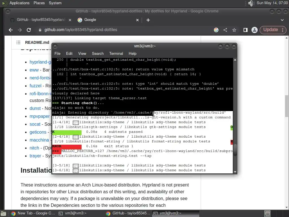Screen dimensions: 289x217
Task: Click the page scrollbar down arrow
Action: click(286, 207)
